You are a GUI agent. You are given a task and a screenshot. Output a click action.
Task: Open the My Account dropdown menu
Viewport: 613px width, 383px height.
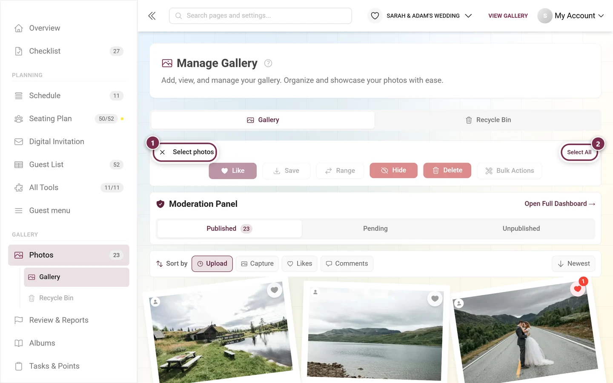click(579, 16)
